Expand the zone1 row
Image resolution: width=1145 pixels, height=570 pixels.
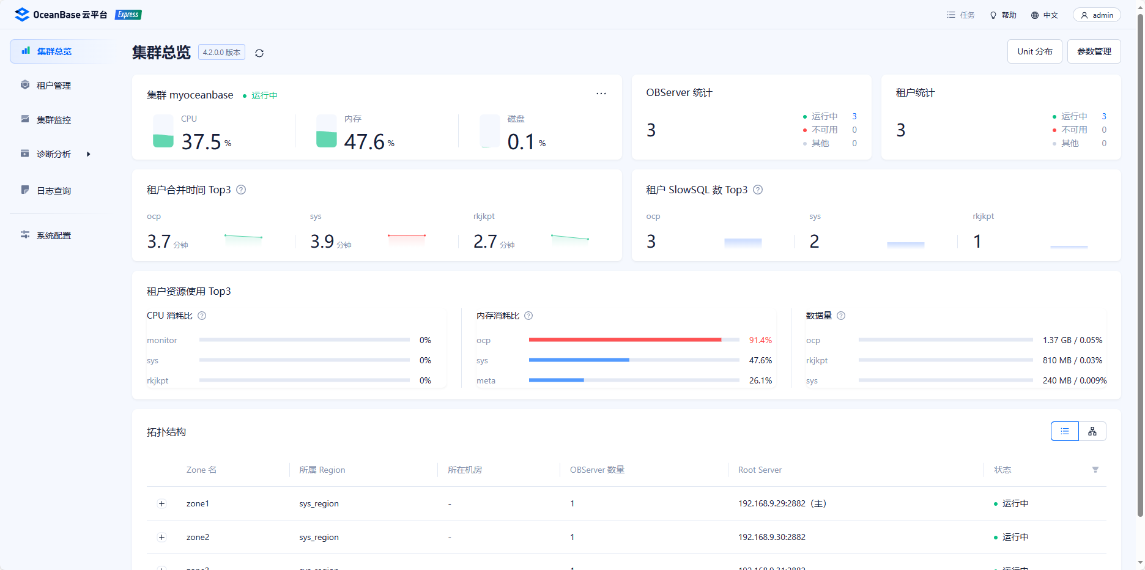[161, 503]
